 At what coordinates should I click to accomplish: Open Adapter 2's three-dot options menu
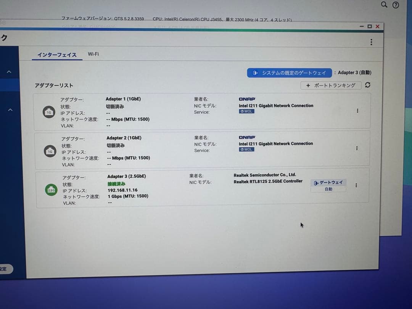(357, 149)
